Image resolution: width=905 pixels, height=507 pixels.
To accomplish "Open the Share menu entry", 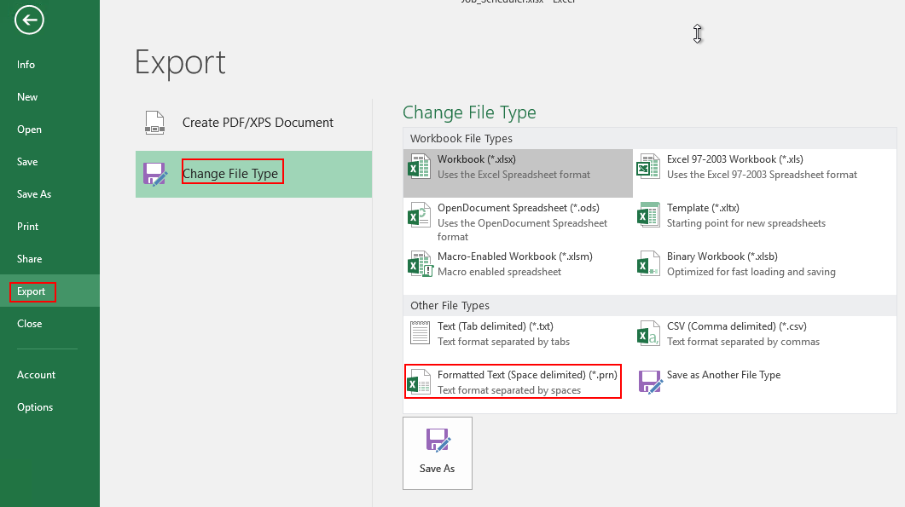I will pyautogui.click(x=30, y=259).
